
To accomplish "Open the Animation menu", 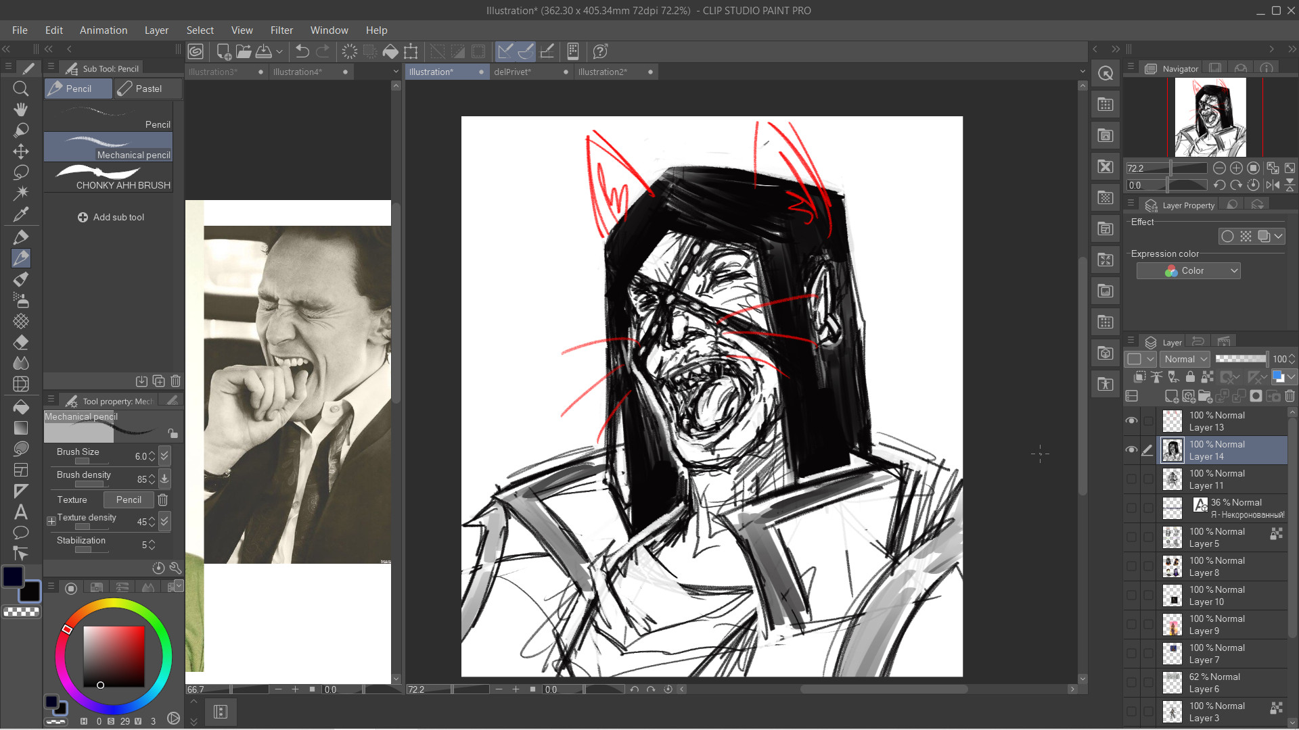I will [x=104, y=30].
